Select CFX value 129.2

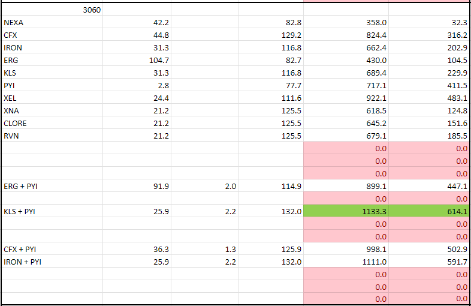pos(271,35)
